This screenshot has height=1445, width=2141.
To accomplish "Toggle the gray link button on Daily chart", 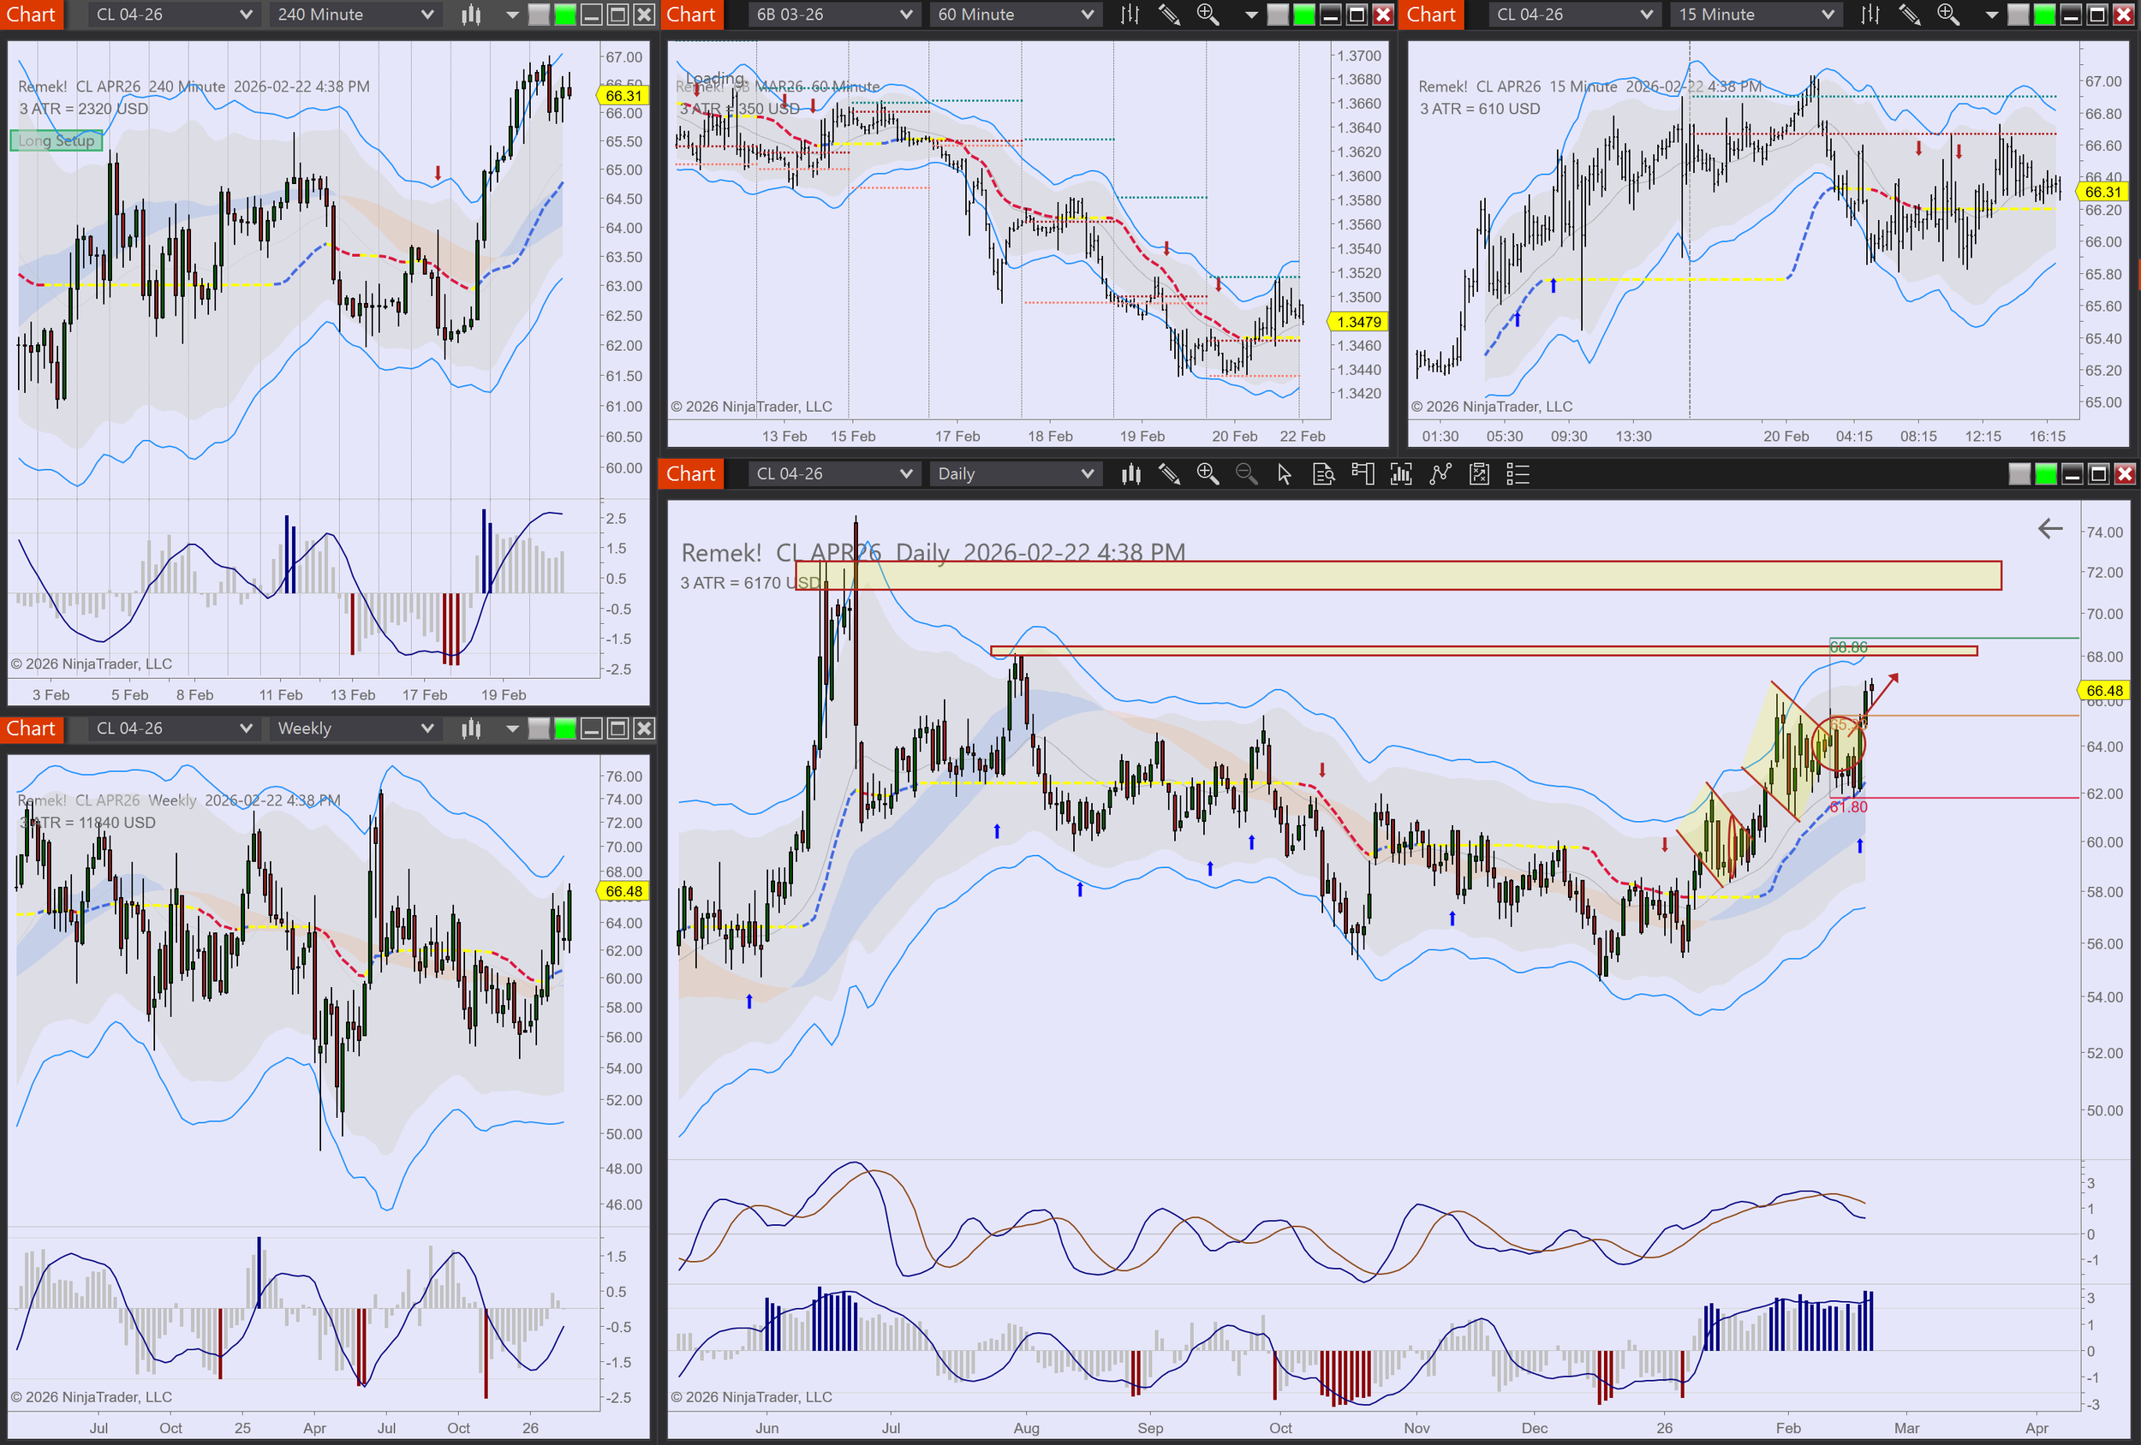I will (2019, 474).
